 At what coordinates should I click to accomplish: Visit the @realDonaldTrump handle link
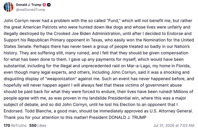(31, 10)
